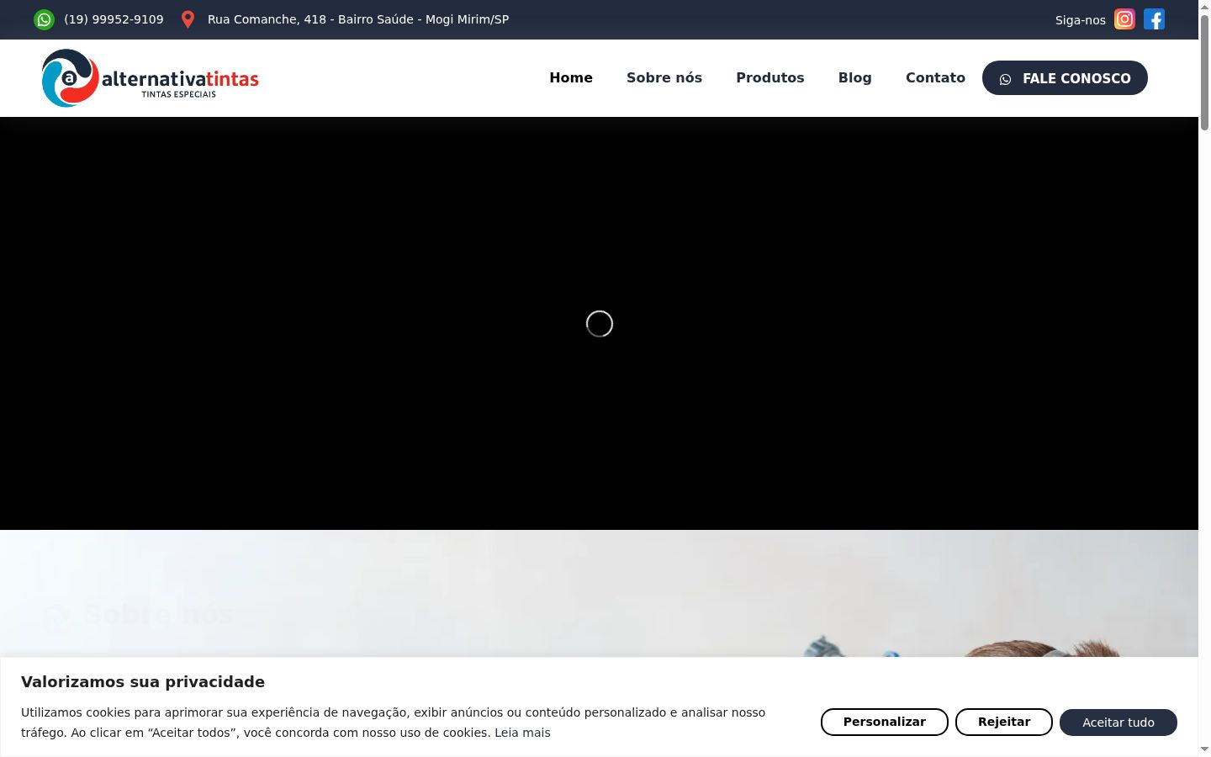This screenshot has width=1211, height=757.
Task: Open the Contato menu item
Action: pos(935,77)
